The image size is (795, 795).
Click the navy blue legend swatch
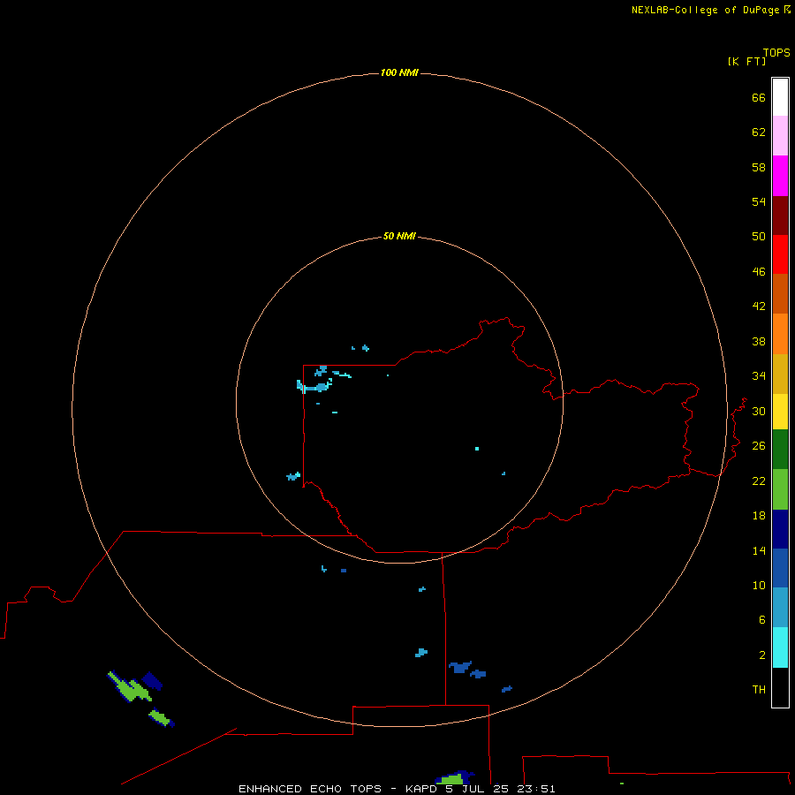coord(780,529)
